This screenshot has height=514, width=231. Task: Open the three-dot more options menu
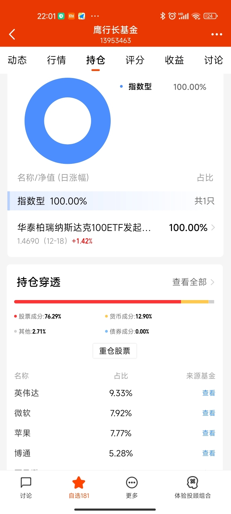point(217,34)
